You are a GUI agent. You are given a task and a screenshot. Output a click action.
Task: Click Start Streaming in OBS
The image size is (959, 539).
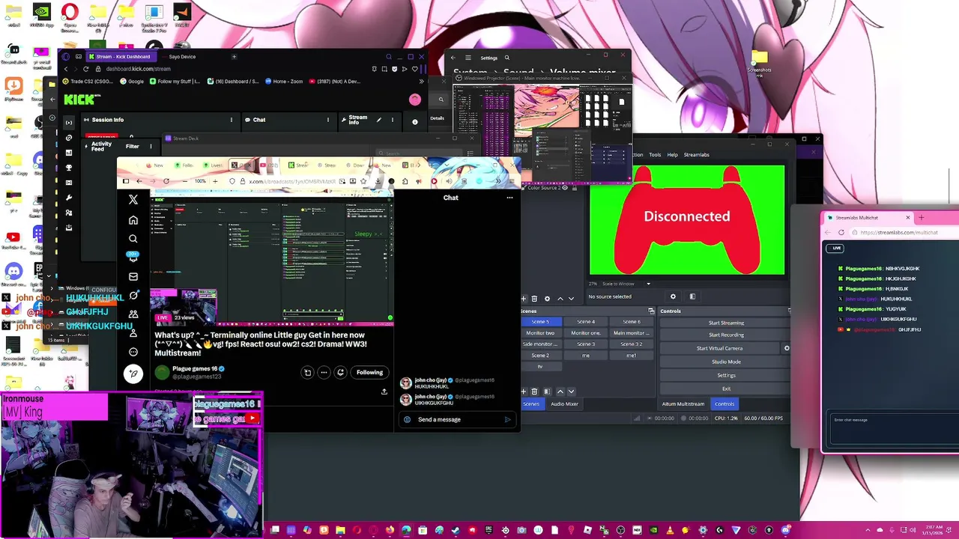coord(726,323)
